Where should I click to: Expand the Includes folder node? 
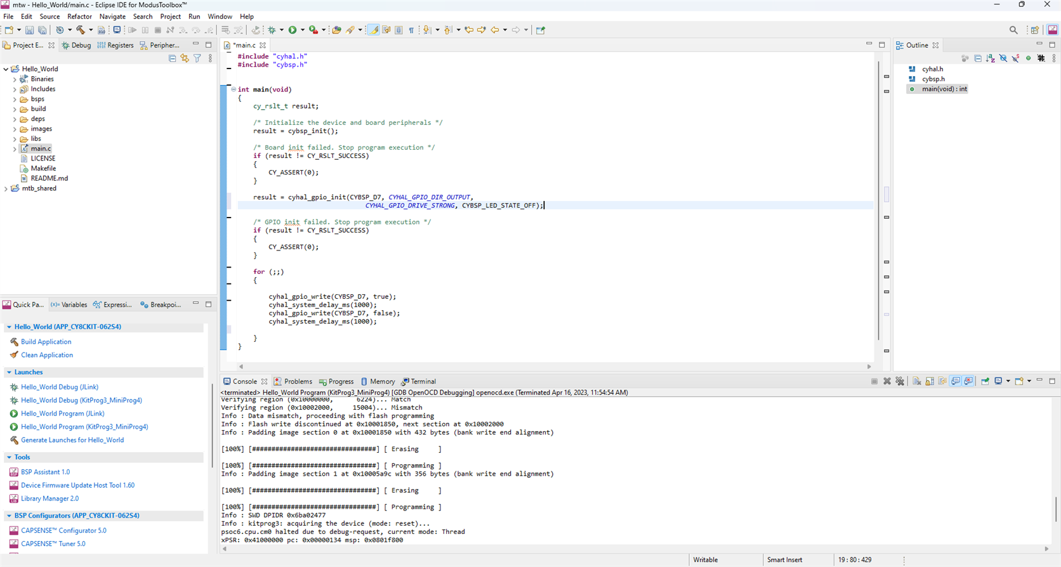point(15,89)
